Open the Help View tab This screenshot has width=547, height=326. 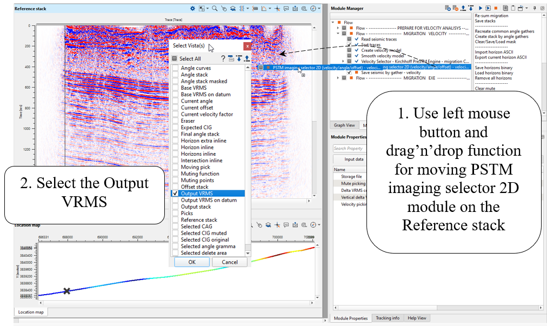click(416, 318)
